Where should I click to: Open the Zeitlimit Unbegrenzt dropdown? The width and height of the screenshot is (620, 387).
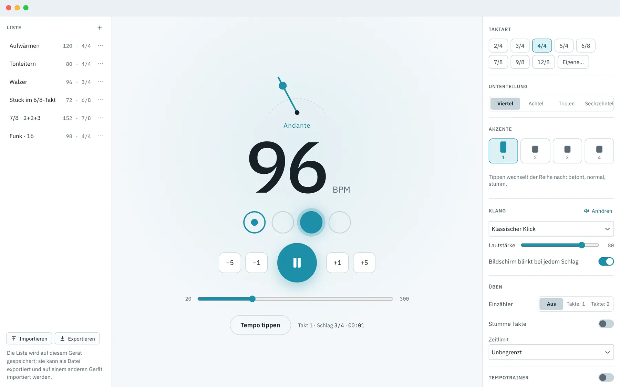click(x=551, y=352)
